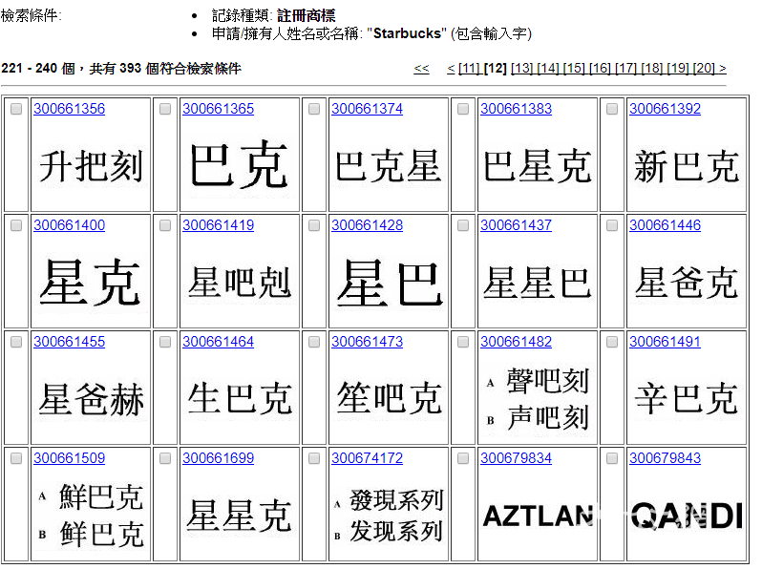View trademark number 300661491

point(665,342)
